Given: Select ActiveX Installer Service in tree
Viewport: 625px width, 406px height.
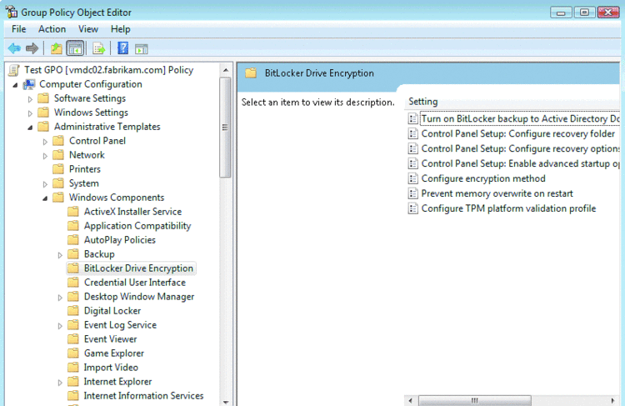Looking at the screenshot, I should [x=132, y=212].
